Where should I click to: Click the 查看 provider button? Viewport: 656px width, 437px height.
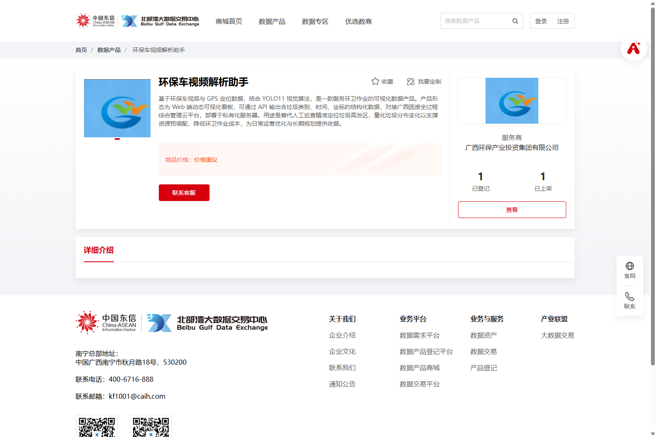[x=512, y=210]
